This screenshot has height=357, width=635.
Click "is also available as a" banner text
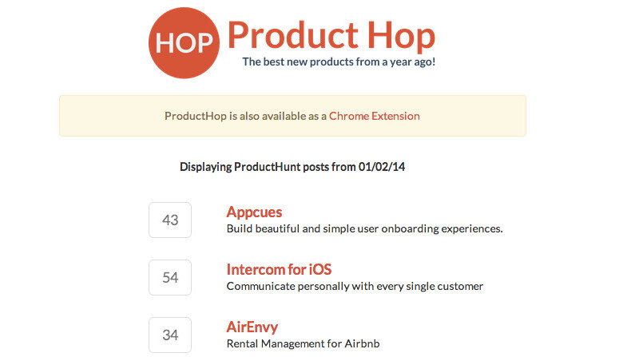coord(278,116)
